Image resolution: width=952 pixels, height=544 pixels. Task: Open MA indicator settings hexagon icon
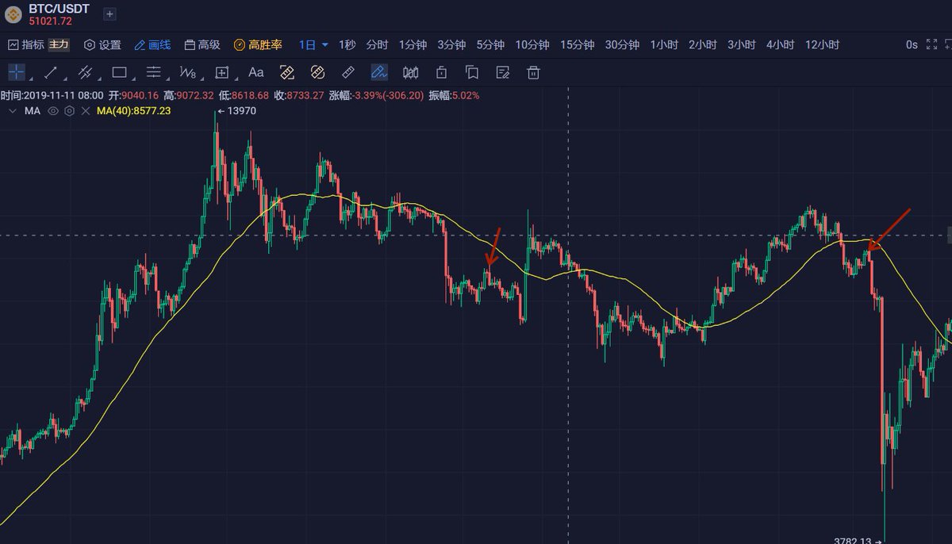(x=69, y=111)
